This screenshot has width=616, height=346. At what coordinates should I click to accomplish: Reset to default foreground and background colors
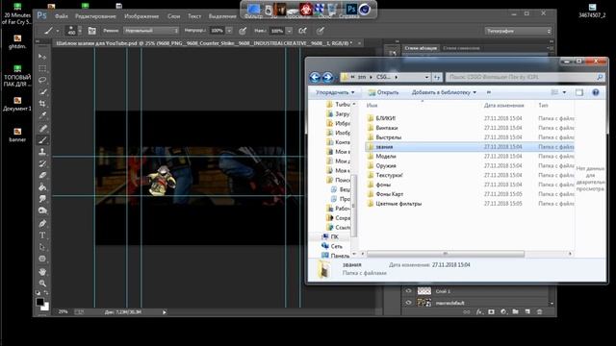click(38, 292)
